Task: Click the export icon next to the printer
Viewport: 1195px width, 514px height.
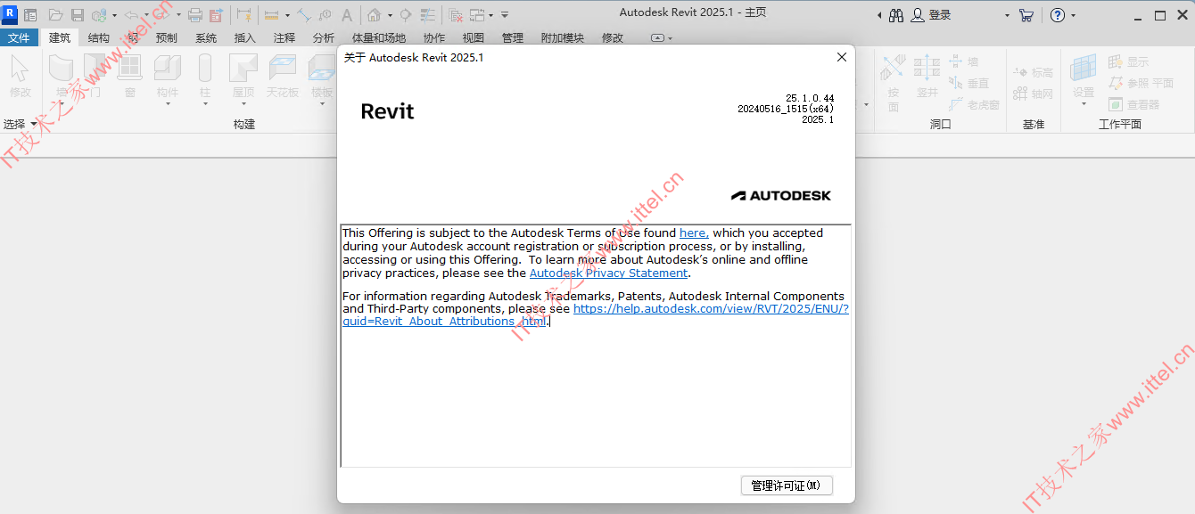Action: 216,15
